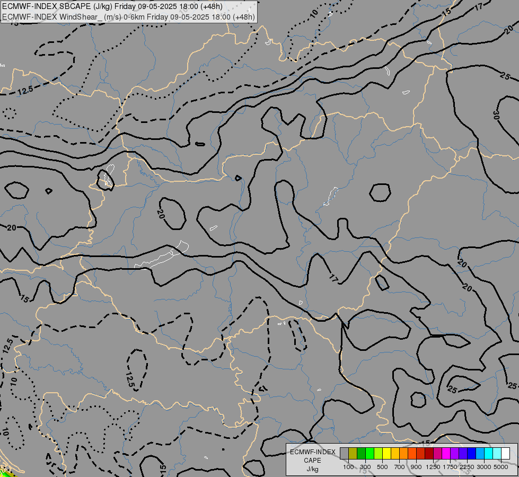The height and width of the screenshot is (477, 519).
Task: Select the lime yellow-green legend swatch
Action: (x=379, y=454)
